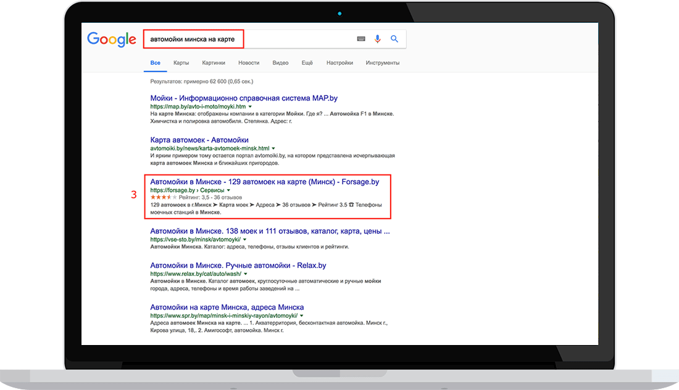Expand dropdown arrow next to spr.by URL

click(x=302, y=315)
